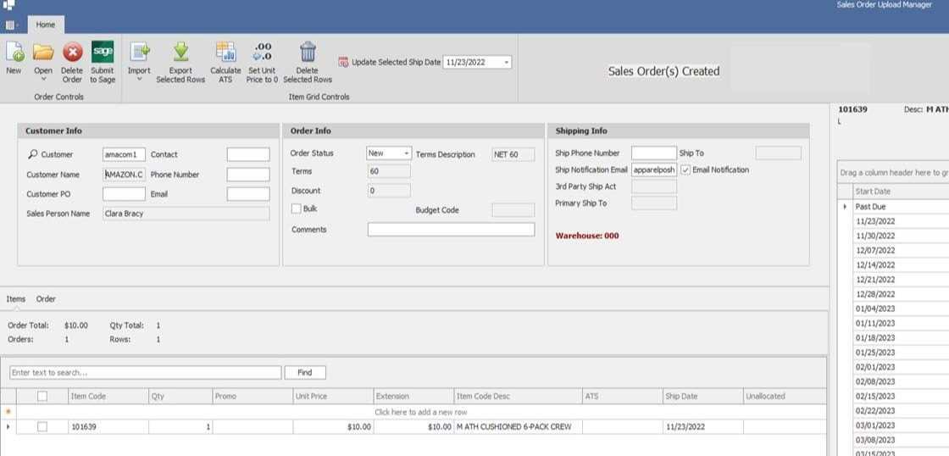Click the 101639 item code cell
949x456 pixels.
(108, 426)
